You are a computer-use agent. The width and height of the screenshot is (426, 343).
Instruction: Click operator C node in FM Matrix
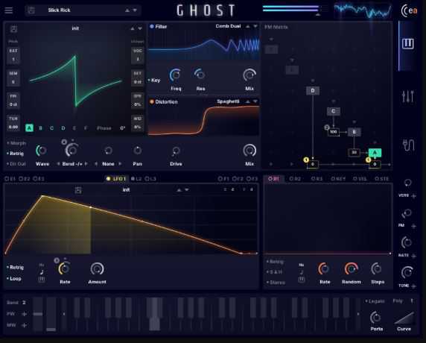point(334,111)
